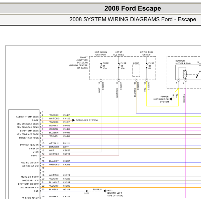
Task: Click the G202 ground symbol
Action: tap(105, 191)
